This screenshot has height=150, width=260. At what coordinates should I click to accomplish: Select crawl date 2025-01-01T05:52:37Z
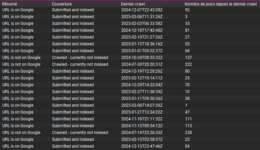(x=142, y=50)
